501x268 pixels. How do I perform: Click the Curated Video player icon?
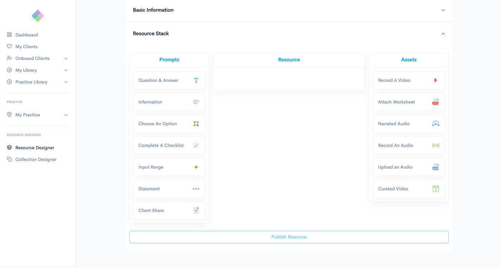(x=436, y=189)
